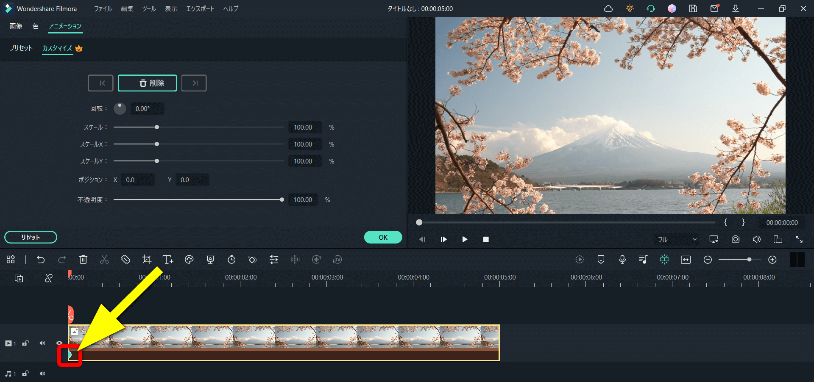This screenshot has height=382, width=814.
Task: Click the スケールY value field
Action: pos(305,161)
